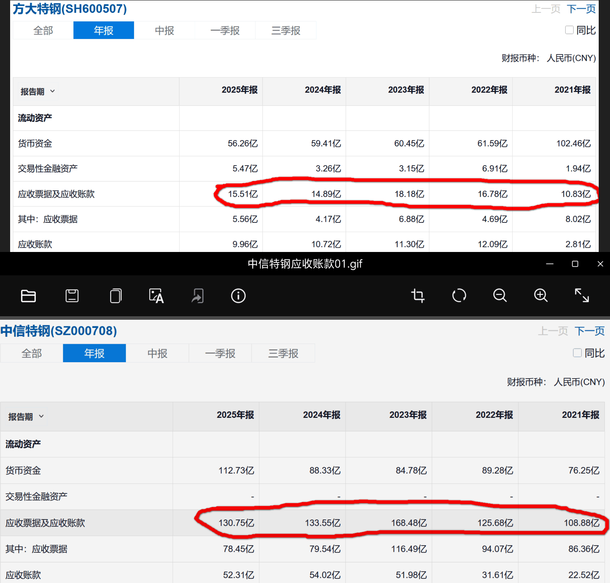Switch to 中报 tab under 中信特钢
Screen dimensions: 610x583
[x=157, y=353]
